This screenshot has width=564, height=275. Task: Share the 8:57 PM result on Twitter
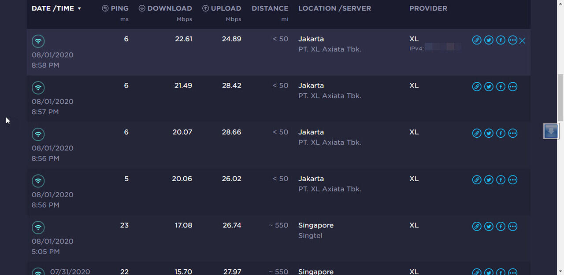(489, 87)
